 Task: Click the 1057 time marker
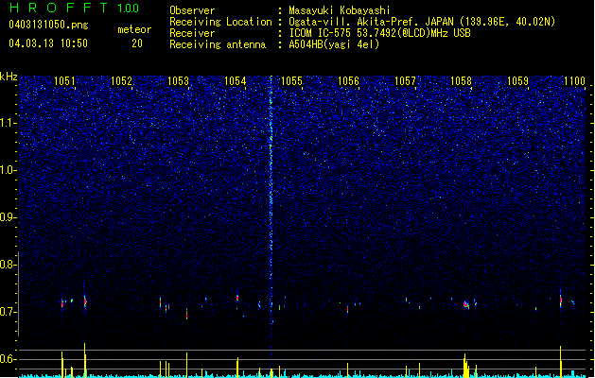pos(405,81)
